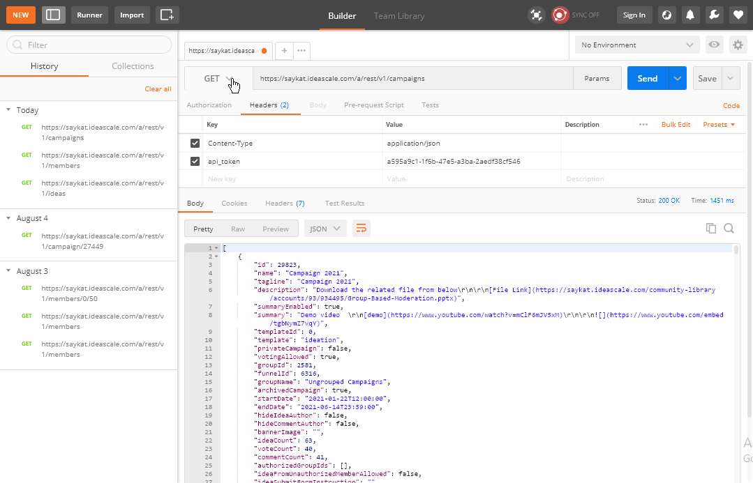The height and width of the screenshot is (483, 753).
Task: Open the GET method dropdown
Action: 218,79
